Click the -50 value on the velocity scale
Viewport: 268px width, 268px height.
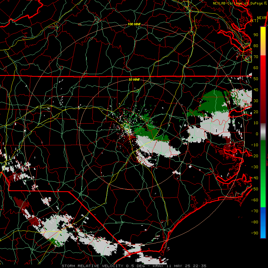pyautogui.click(x=255, y=189)
